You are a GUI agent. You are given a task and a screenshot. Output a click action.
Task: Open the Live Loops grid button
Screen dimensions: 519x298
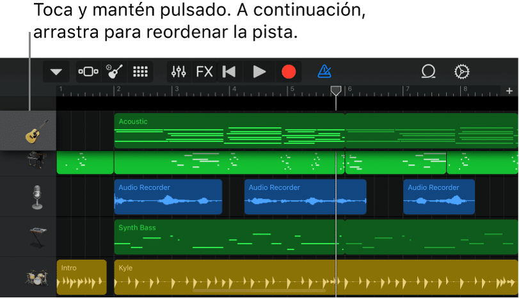click(x=140, y=72)
